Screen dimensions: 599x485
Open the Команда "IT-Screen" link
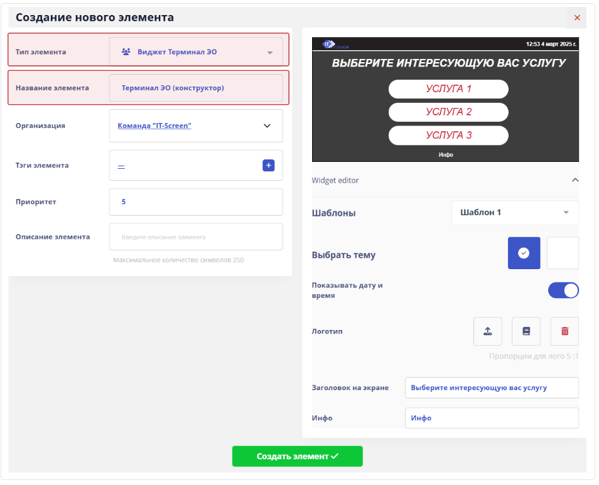tap(154, 126)
